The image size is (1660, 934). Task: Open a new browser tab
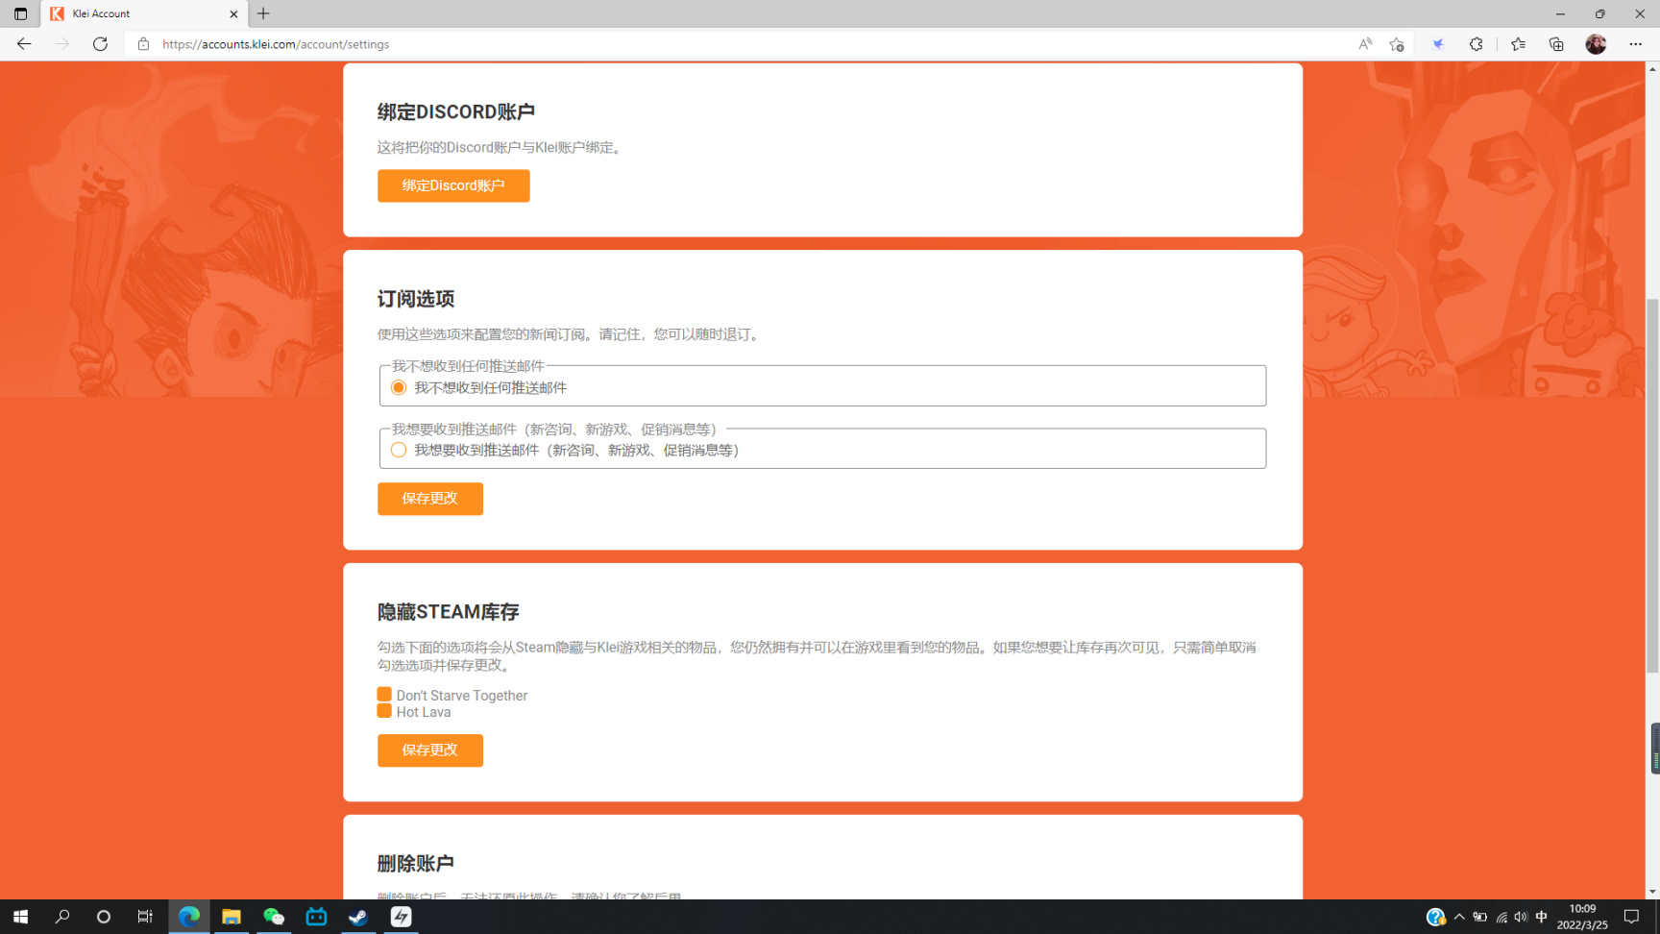(263, 13)
